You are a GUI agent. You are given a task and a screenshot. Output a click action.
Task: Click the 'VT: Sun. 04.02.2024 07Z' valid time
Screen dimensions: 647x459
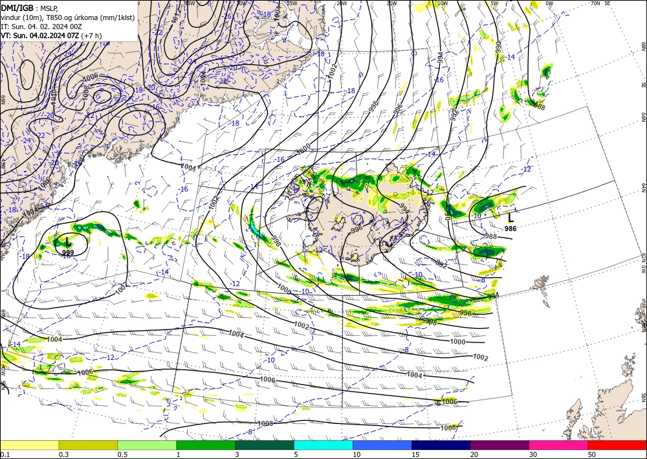[40, 36]
